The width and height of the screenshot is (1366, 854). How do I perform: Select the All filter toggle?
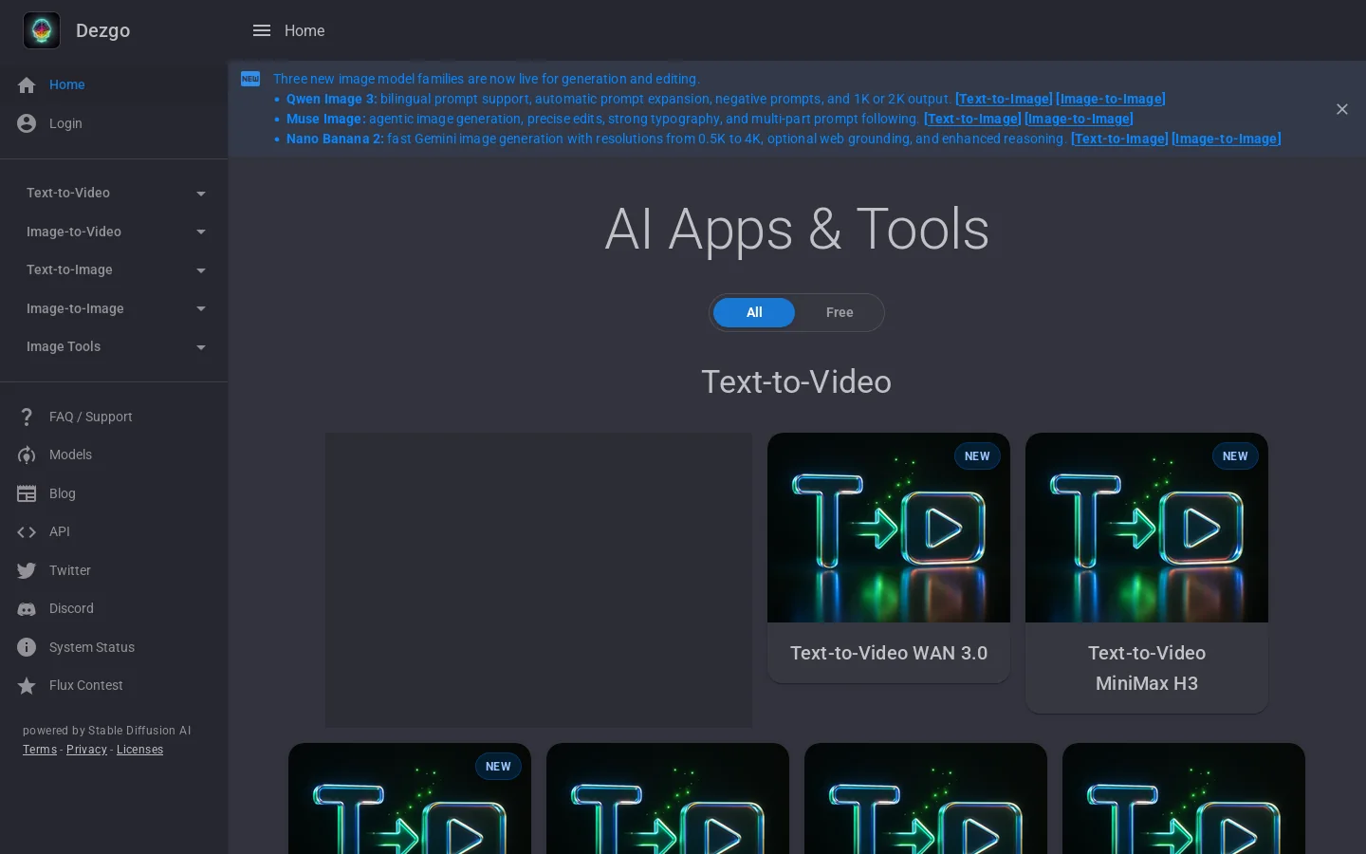point(754,312)
